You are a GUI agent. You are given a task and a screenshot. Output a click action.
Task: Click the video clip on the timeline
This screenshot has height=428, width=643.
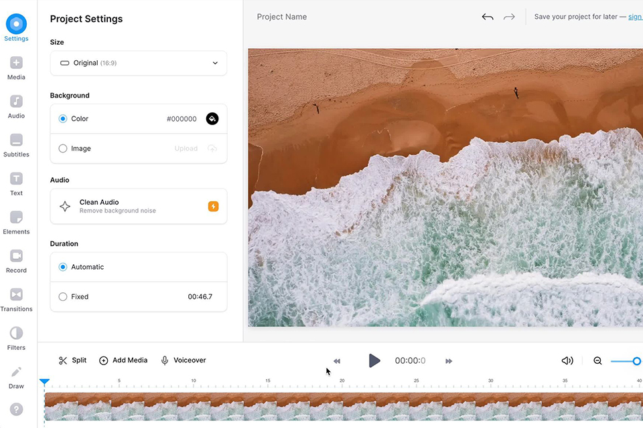tap(344, 407)
